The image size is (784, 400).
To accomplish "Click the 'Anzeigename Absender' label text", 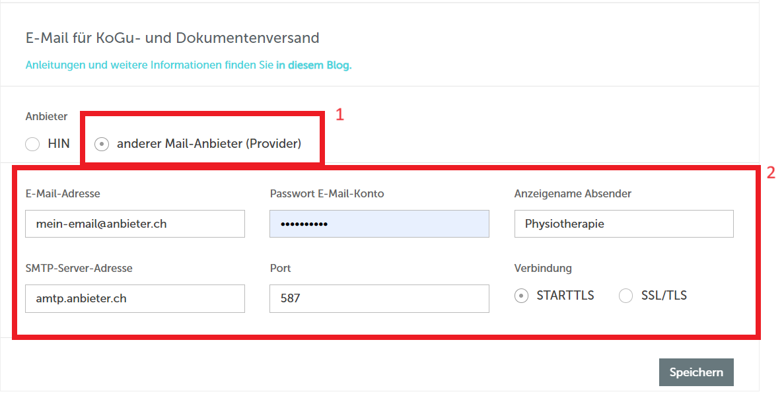I will point(573,194).
